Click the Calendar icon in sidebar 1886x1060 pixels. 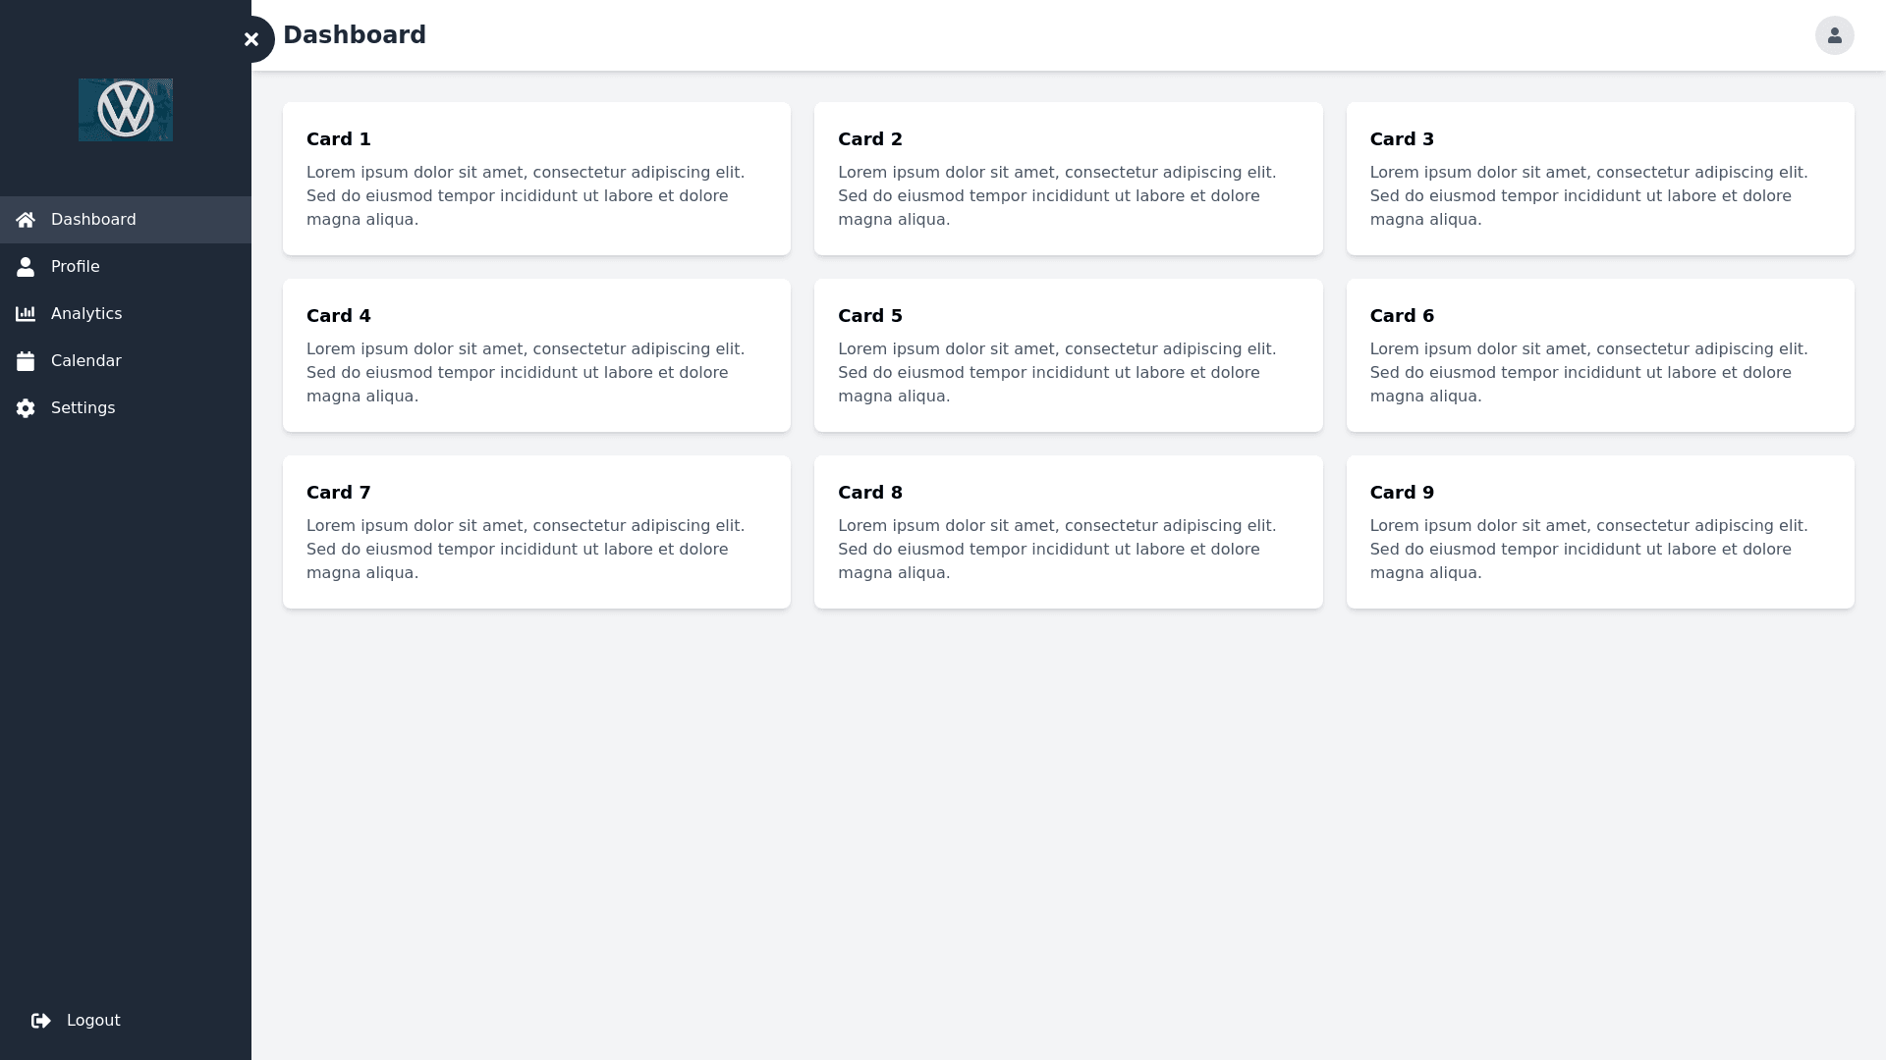(x=26, y=361)
